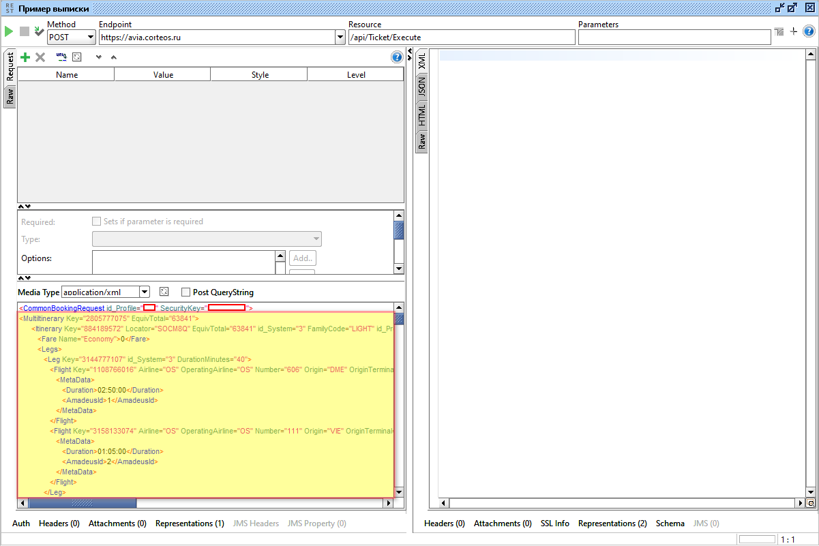Click the grey X Remove parameter icon
The image size is (819, 546).
pyautogui.click(x=40, y=57)
